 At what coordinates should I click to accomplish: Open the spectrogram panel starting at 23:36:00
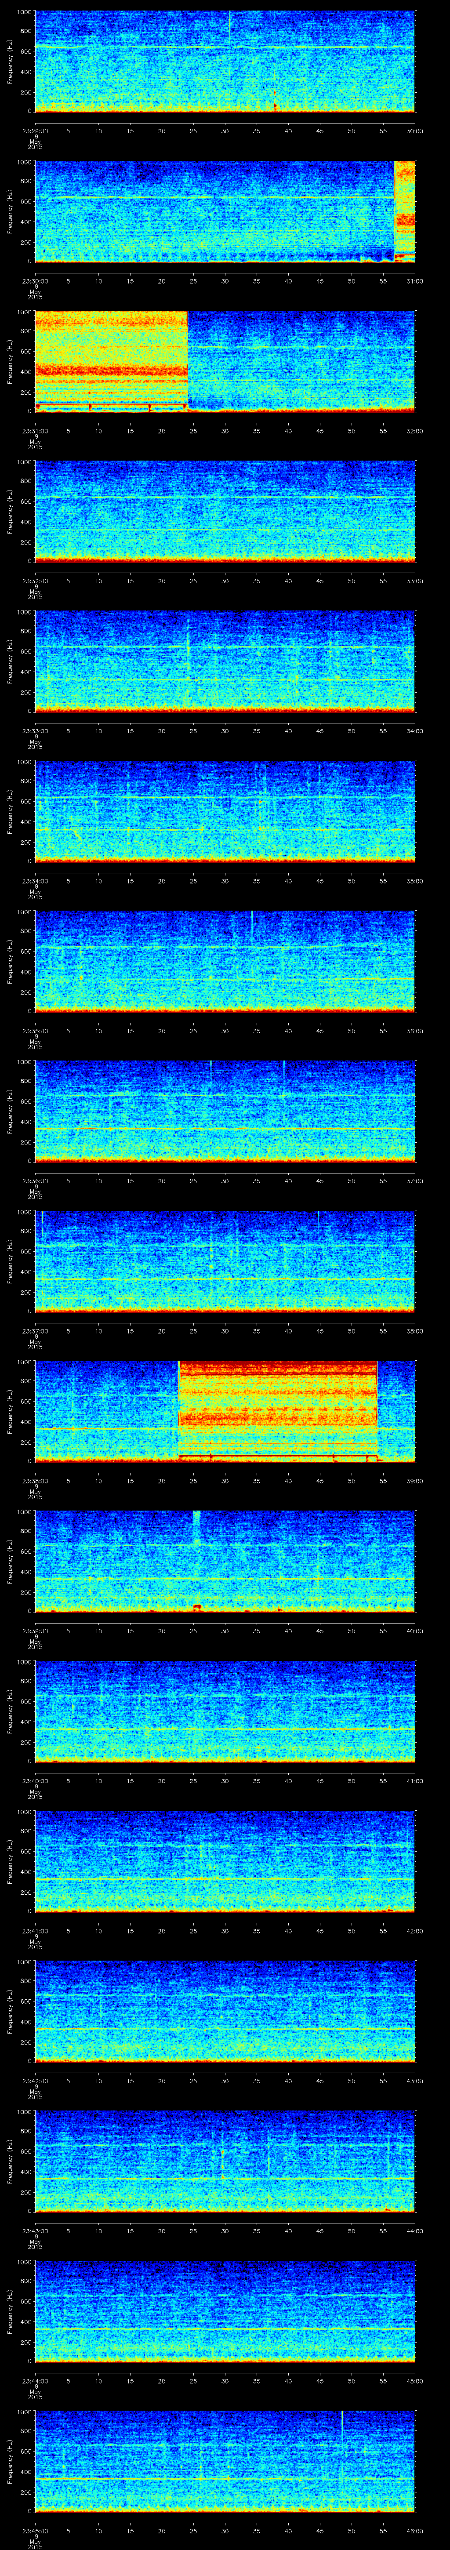point(225,1112)
